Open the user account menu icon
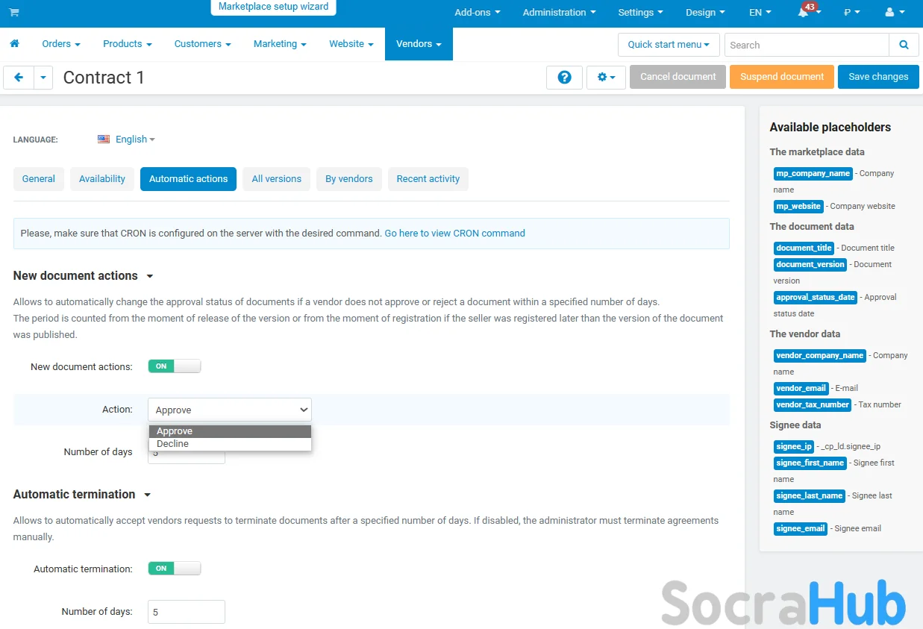 point(894,13)
